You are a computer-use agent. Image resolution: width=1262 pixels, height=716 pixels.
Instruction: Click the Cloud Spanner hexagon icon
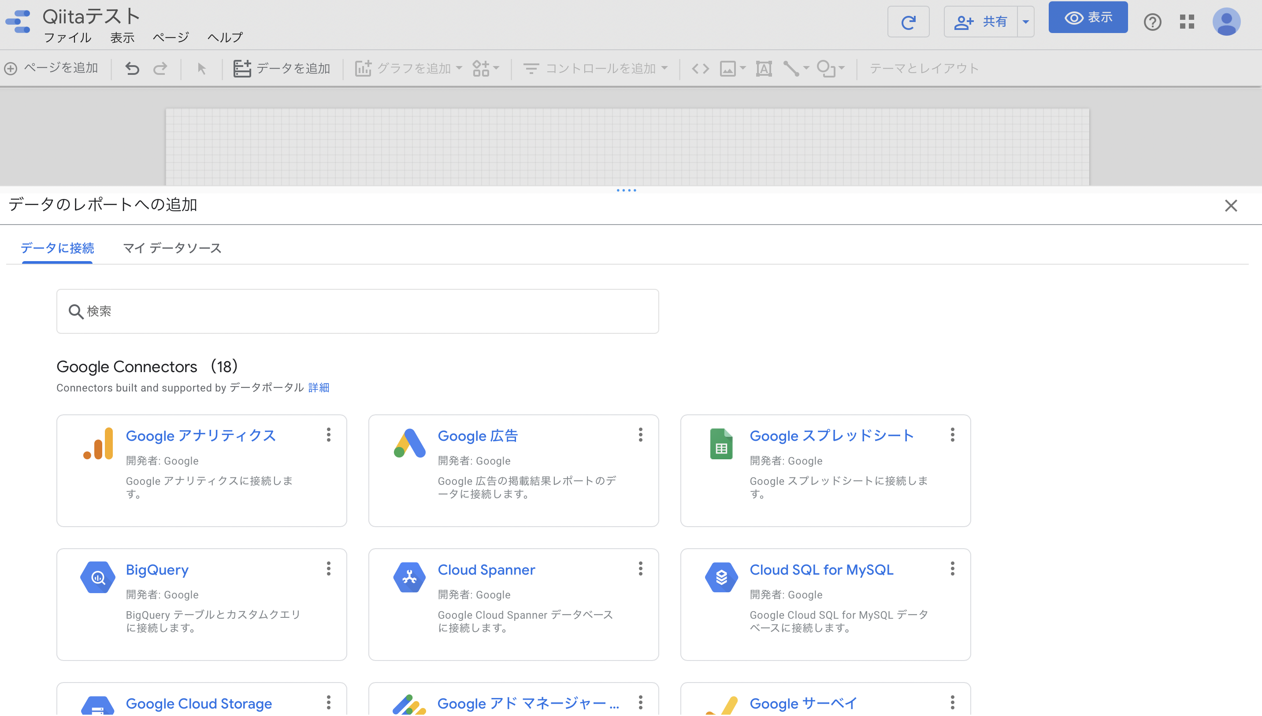(409, 577)
